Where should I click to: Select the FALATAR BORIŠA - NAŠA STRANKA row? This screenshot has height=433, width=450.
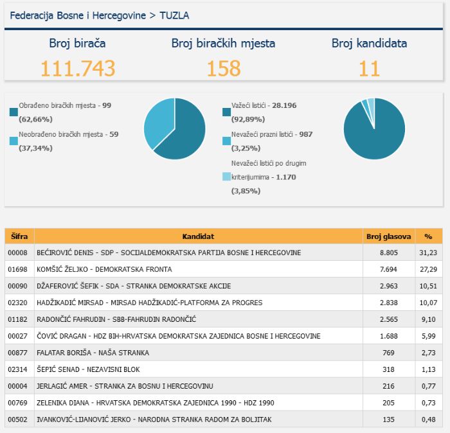[x=224, y=353]
